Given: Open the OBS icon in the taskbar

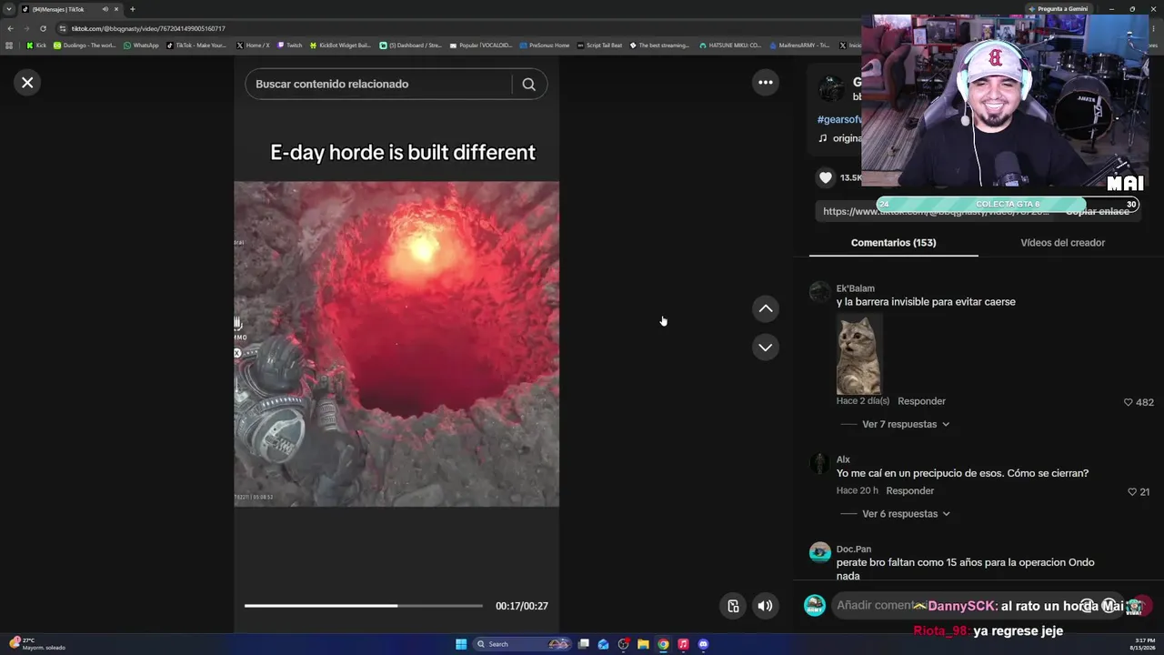Looking at the screenshot, I should click(623, 644).
